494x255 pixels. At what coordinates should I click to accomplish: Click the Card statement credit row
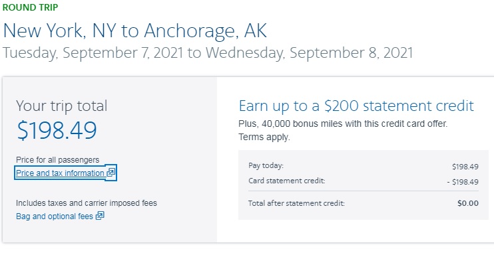tap(364, 181)
